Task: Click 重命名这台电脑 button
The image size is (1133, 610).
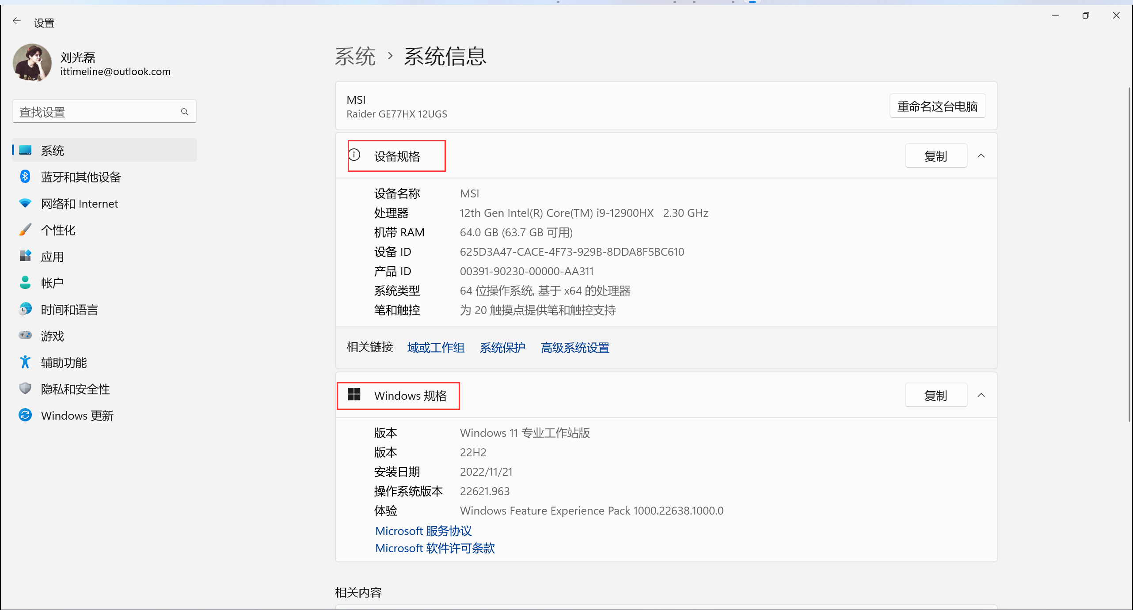Action: pos(937,106)
